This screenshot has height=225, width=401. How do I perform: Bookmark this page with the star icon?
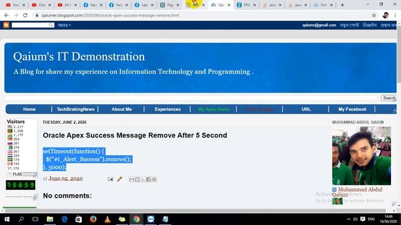(x=374, y=15)
